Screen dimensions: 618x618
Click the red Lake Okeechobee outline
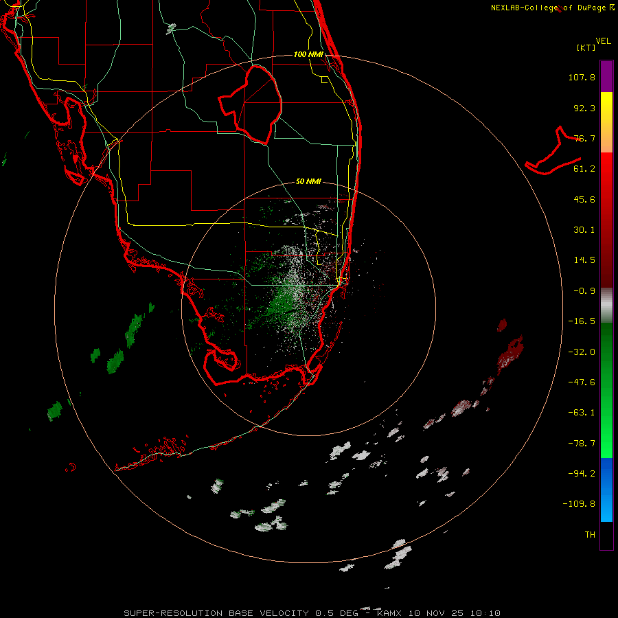(251, 105)
